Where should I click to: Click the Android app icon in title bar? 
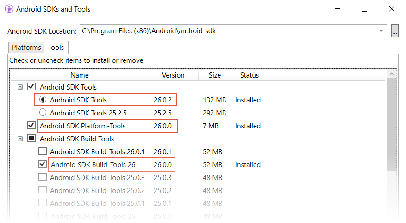(x=9, y=9)
